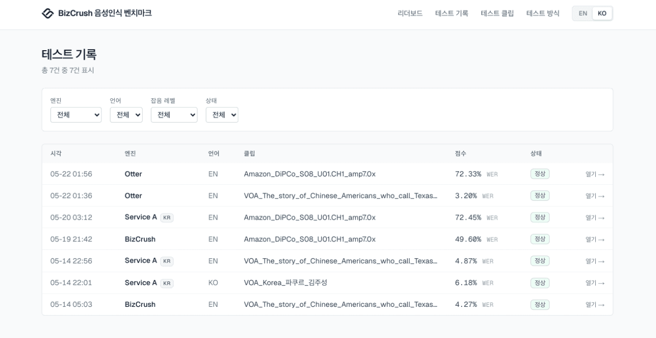Click the BizCrush engine name in the 49.60% row

(140, 239)
